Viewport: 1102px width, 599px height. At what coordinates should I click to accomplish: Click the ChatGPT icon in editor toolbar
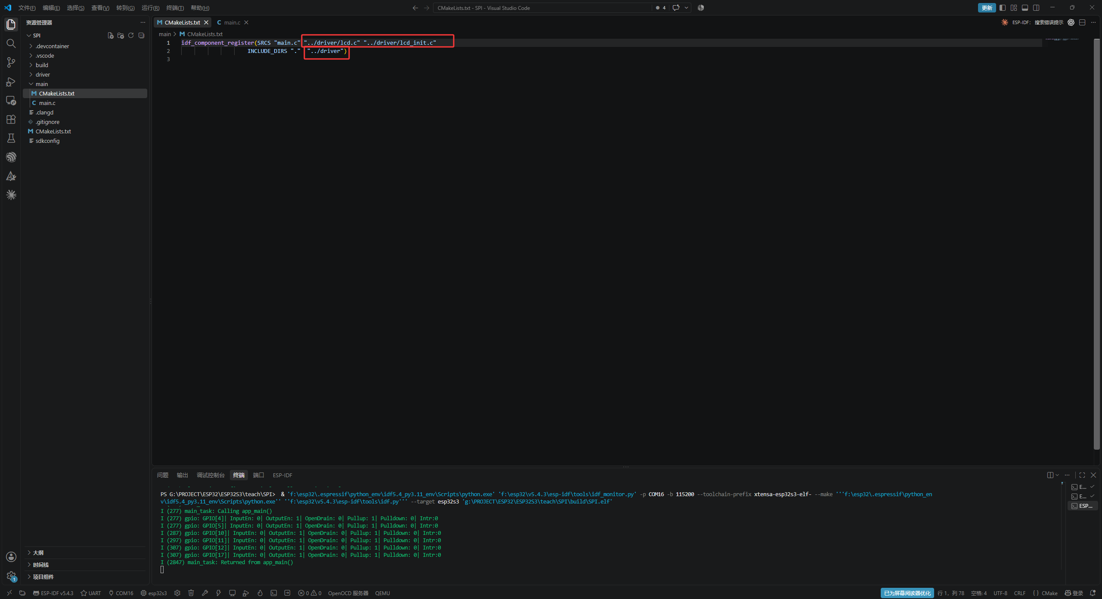click(1071, 22)
